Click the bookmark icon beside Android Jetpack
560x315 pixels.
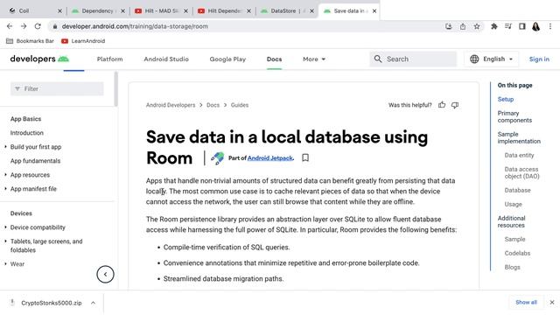(305, 157)
